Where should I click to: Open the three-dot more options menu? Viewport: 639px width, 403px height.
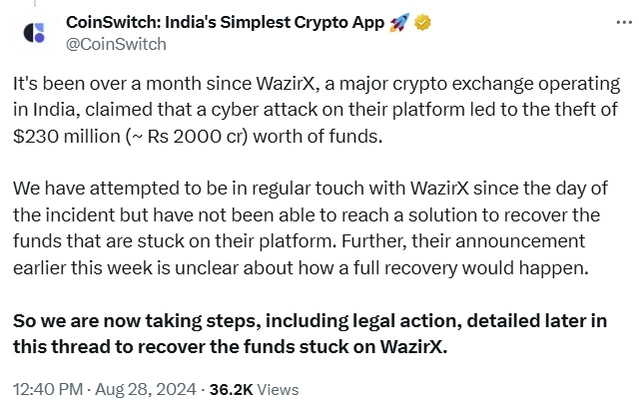coord(624,23)
